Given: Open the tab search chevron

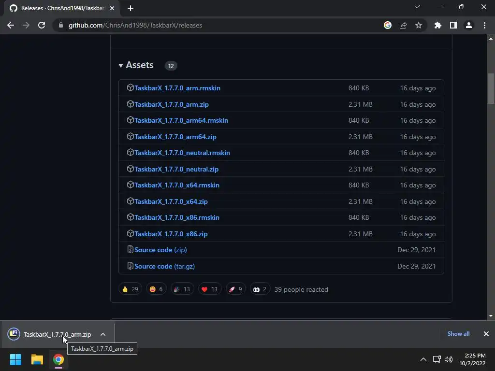Looking at the screenshot, I should pyautogui.click(x=417, y=7).
